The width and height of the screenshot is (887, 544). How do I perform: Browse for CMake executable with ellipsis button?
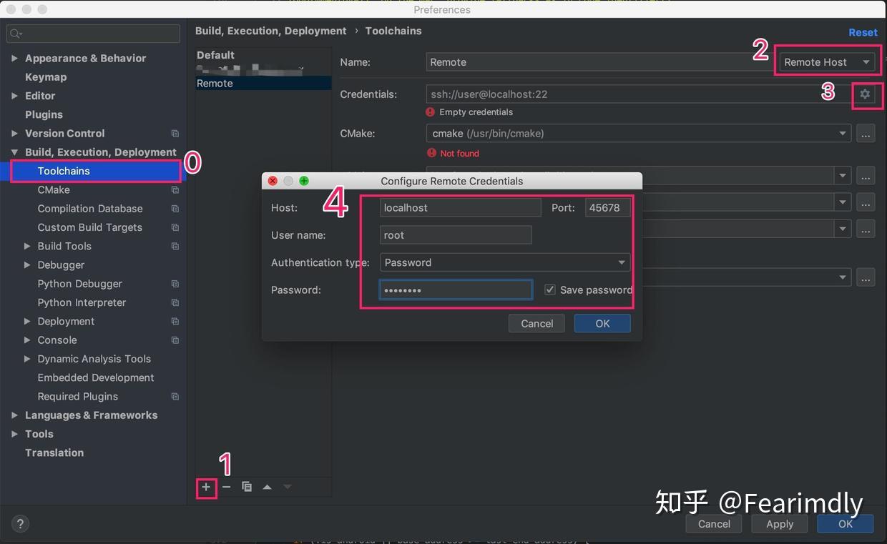pos(866,133)
